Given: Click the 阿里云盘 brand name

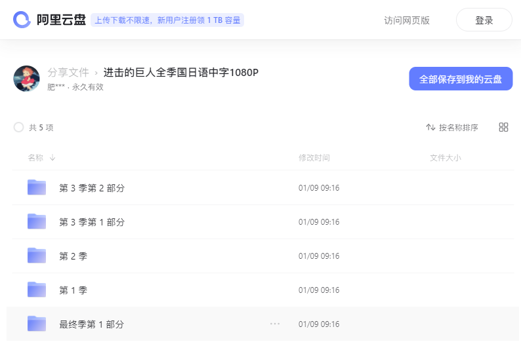Looking at the screenshot, I should tap(61, 20).
